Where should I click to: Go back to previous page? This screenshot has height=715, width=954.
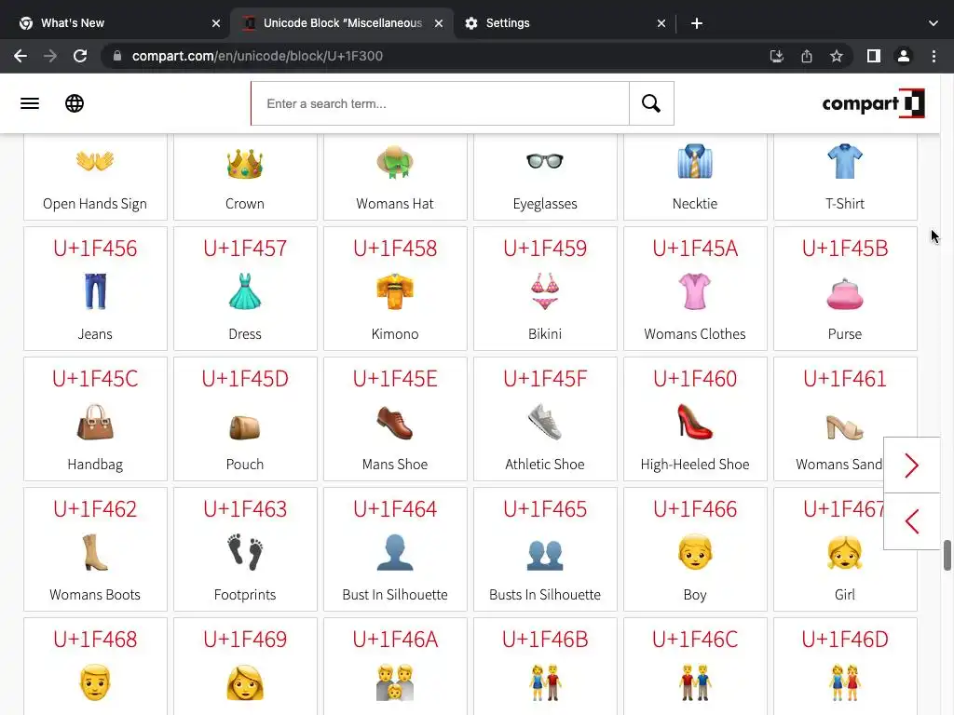point(20,56)
